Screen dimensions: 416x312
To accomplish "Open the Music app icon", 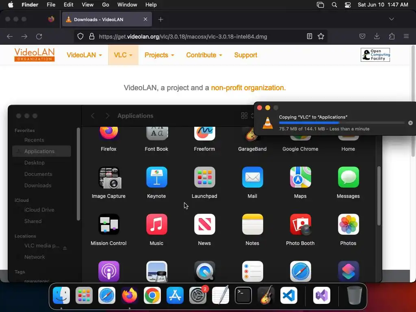I will point(156,224).
